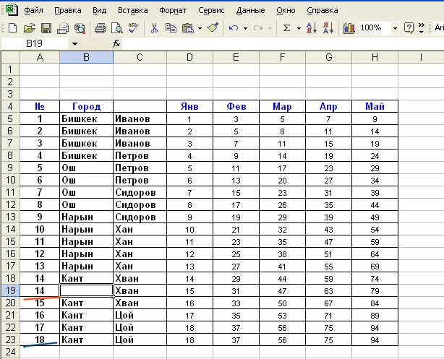
Task: Open the Правка menu
Action: coord(68,10)
